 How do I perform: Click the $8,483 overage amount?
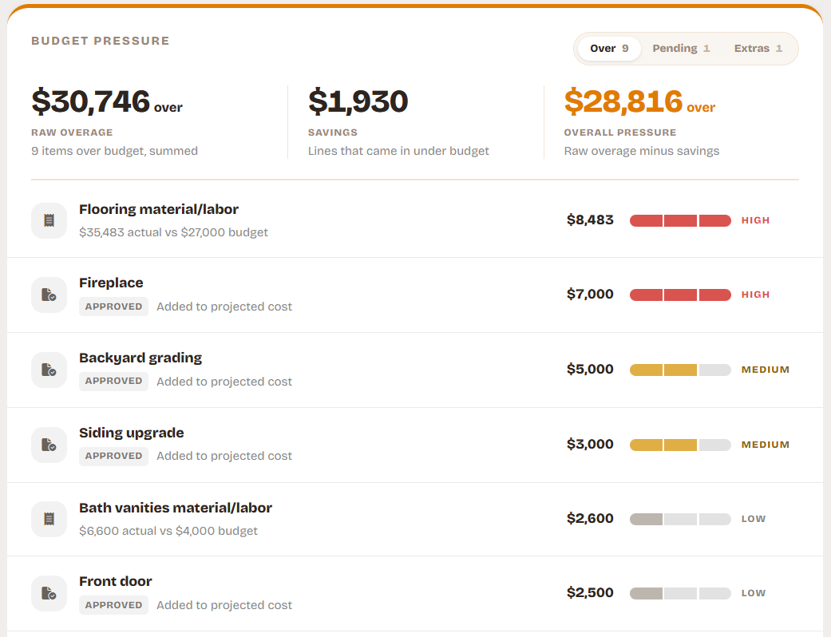(x=590, y=220)
